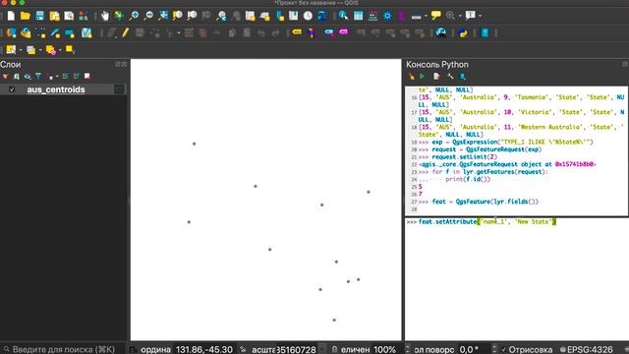Activate the Zoom Out magnifier tool
Image resolution: width=629 pixels, height=354 pixels.
[148, 16]
